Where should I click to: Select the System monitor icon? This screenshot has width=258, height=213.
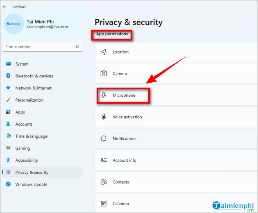pos(8,64)
